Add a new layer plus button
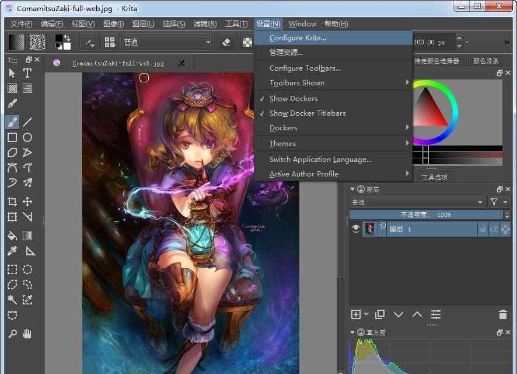This screenshot has height=374, width=517. (x=356, y=314)
